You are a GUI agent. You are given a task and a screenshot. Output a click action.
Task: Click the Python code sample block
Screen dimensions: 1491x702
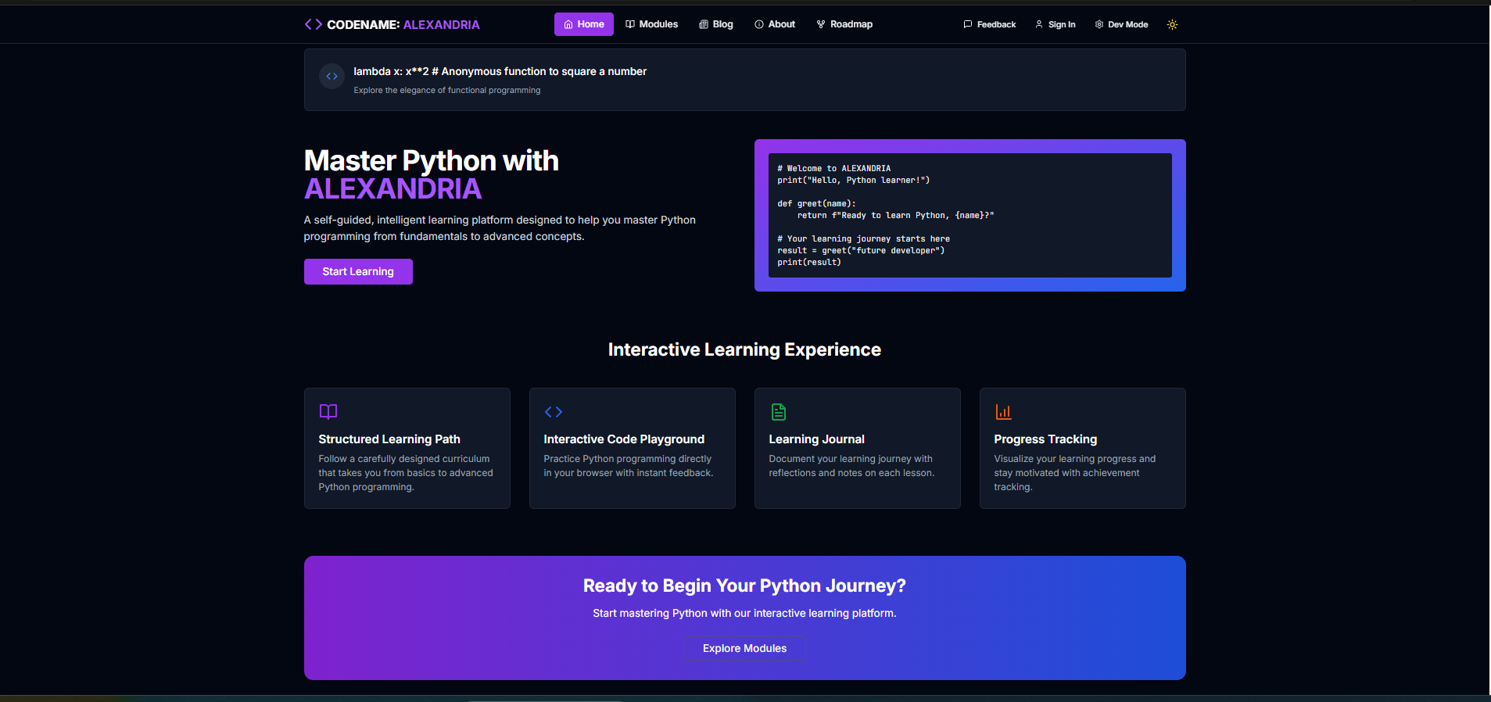[970, 215]
